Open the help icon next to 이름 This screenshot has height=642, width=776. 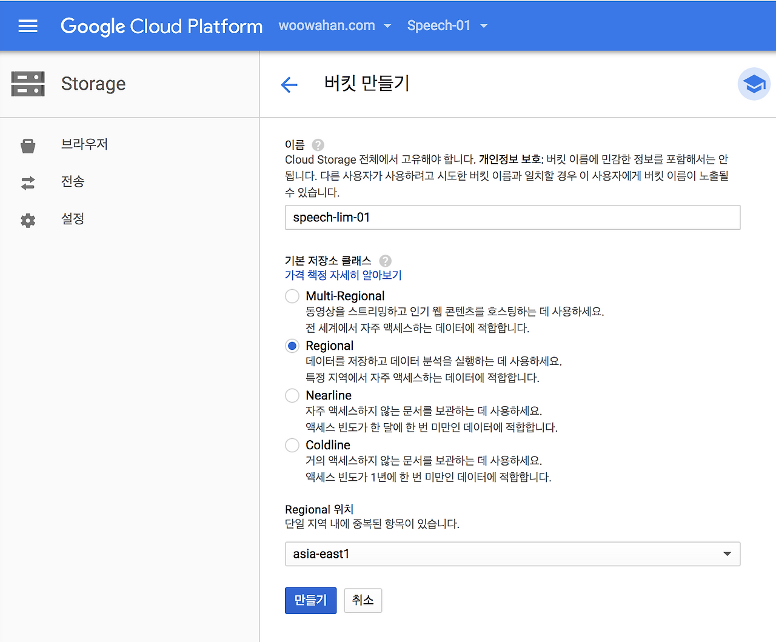(318, 145)
